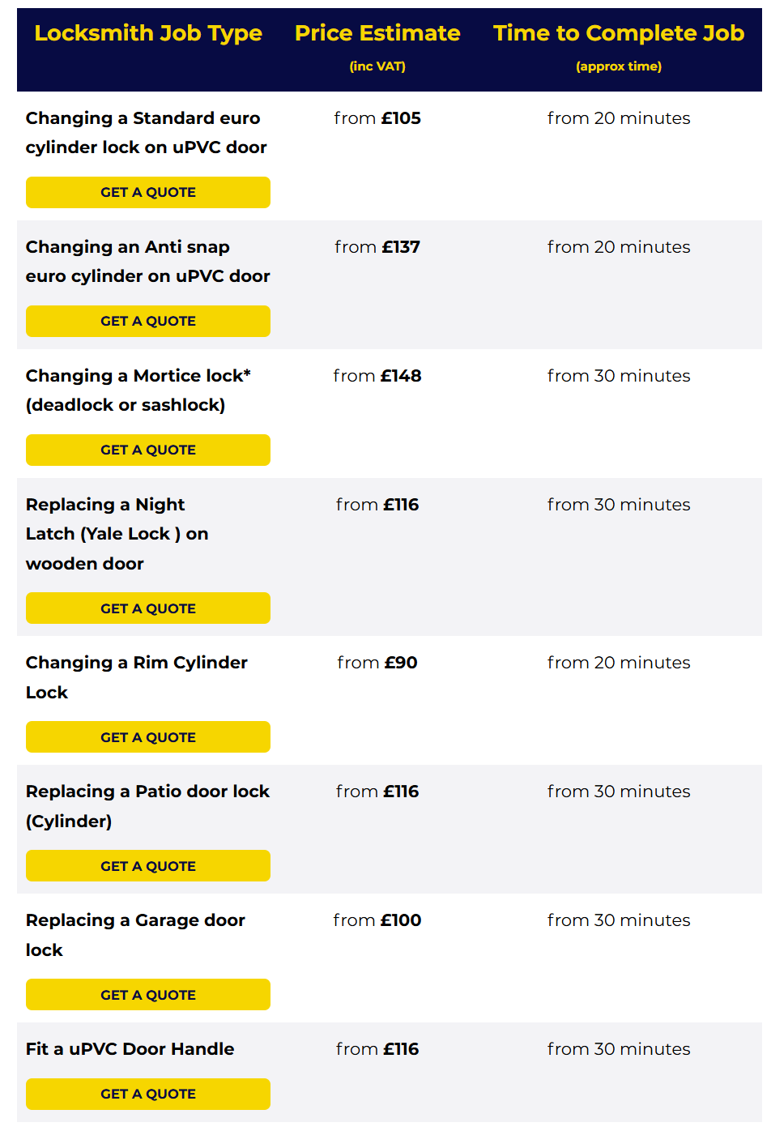Get a quote for uPVC Door Handle
The width and height of the screenshot is (771, 1148).
click(148, 1094)
